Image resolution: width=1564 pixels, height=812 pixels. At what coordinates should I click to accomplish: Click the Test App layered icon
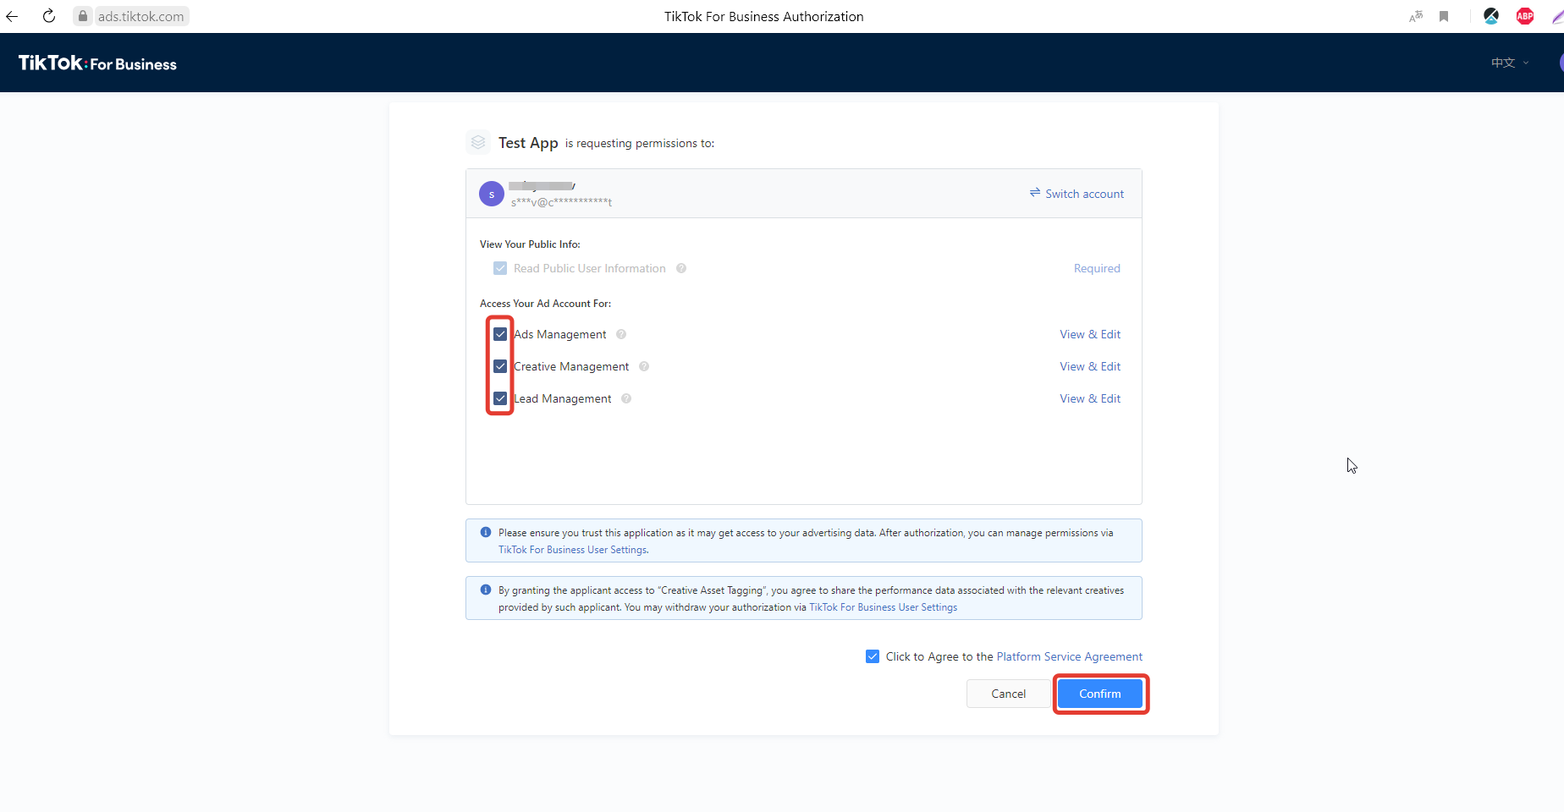(x=478, y=142)
